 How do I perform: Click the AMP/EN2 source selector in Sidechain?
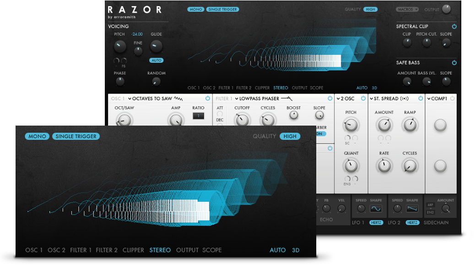coord(431,209)
